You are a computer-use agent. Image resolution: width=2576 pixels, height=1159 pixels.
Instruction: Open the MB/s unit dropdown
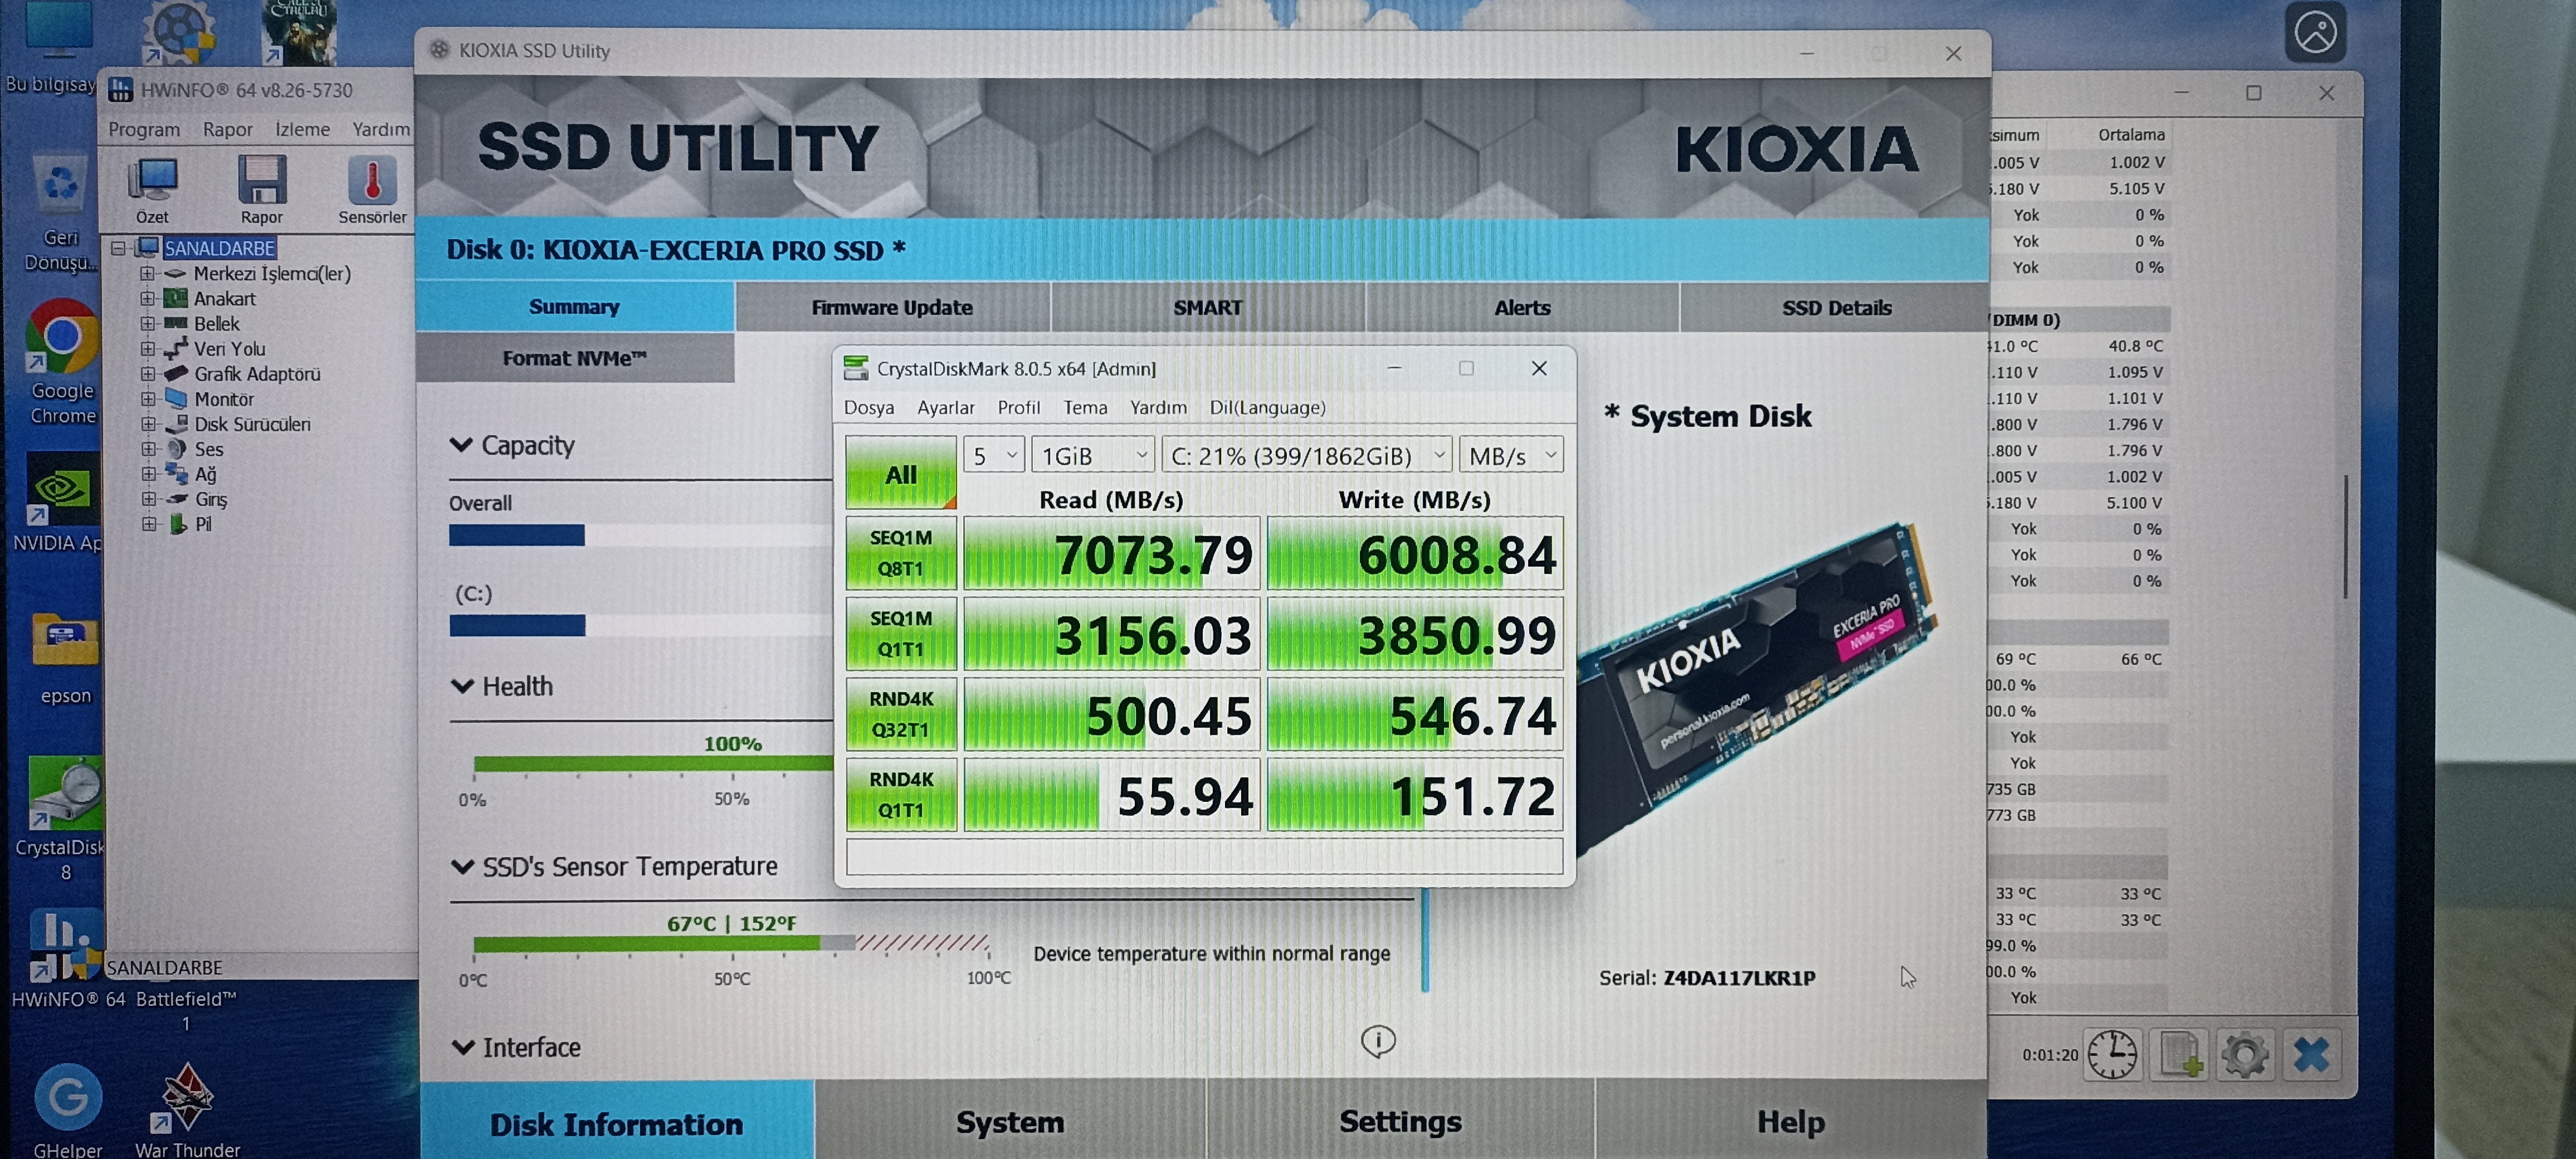(x=1511, y=456)
